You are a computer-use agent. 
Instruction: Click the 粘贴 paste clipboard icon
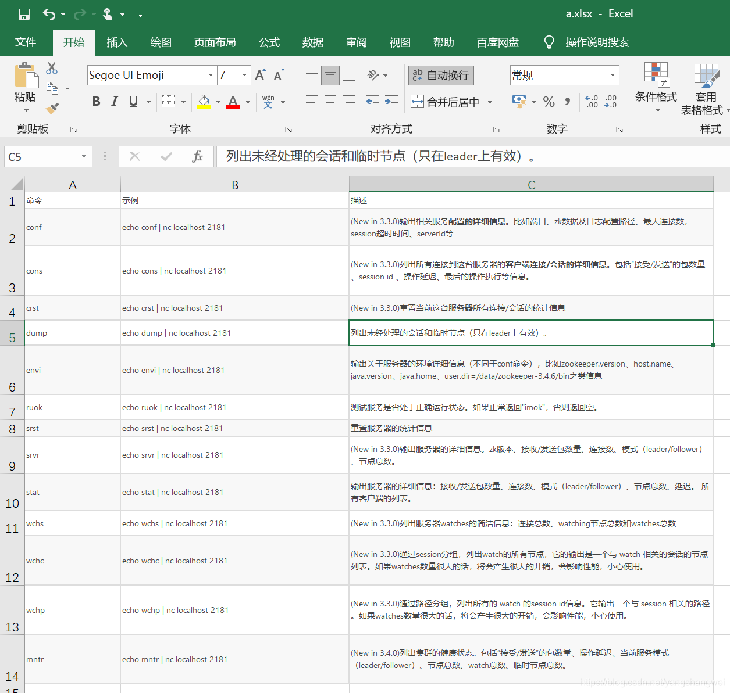pos(26,76)
